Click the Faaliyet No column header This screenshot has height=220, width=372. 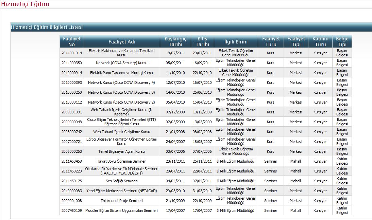pyautogui.click(x=72, y=41)
